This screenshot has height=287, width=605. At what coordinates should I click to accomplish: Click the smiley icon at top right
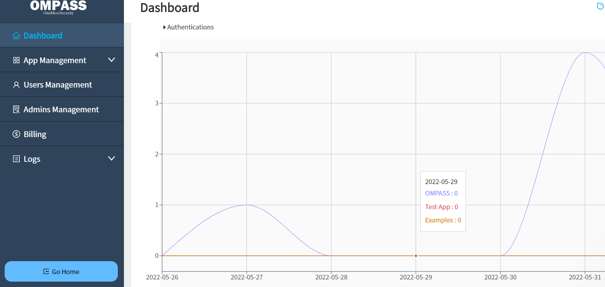click(600, 6)
